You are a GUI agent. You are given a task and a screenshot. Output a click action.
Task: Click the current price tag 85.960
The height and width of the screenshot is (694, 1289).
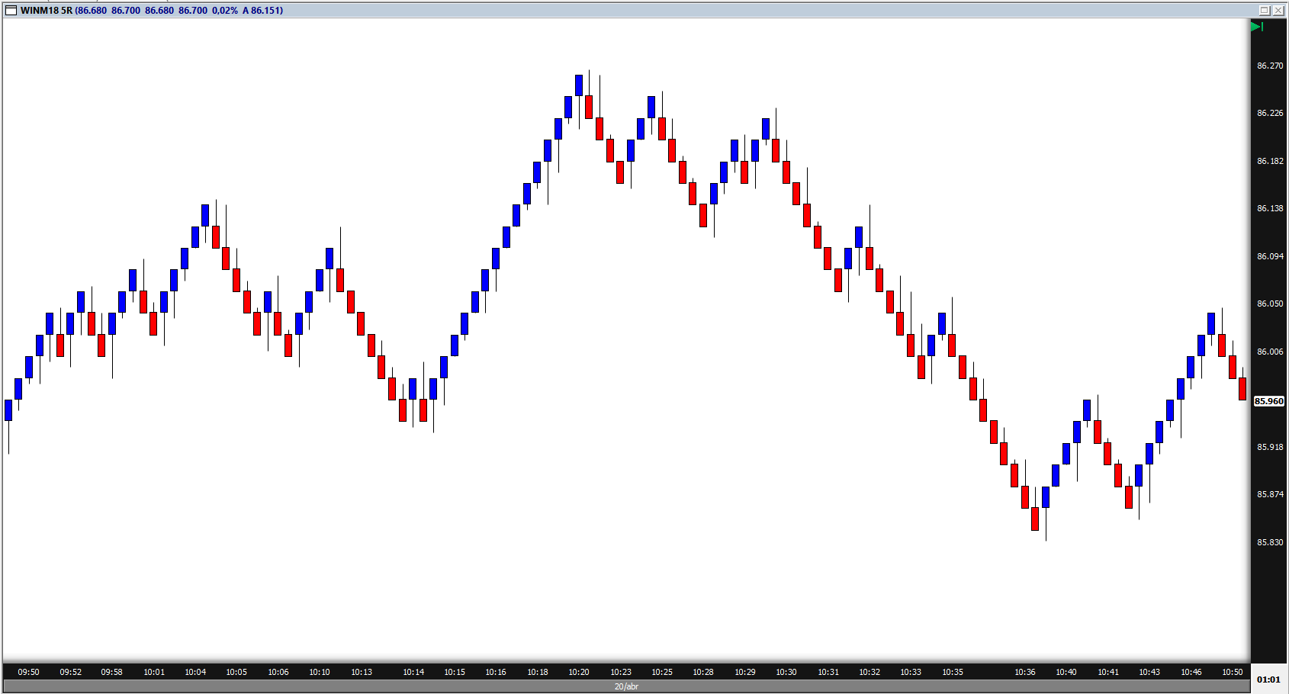[1269, 401]
